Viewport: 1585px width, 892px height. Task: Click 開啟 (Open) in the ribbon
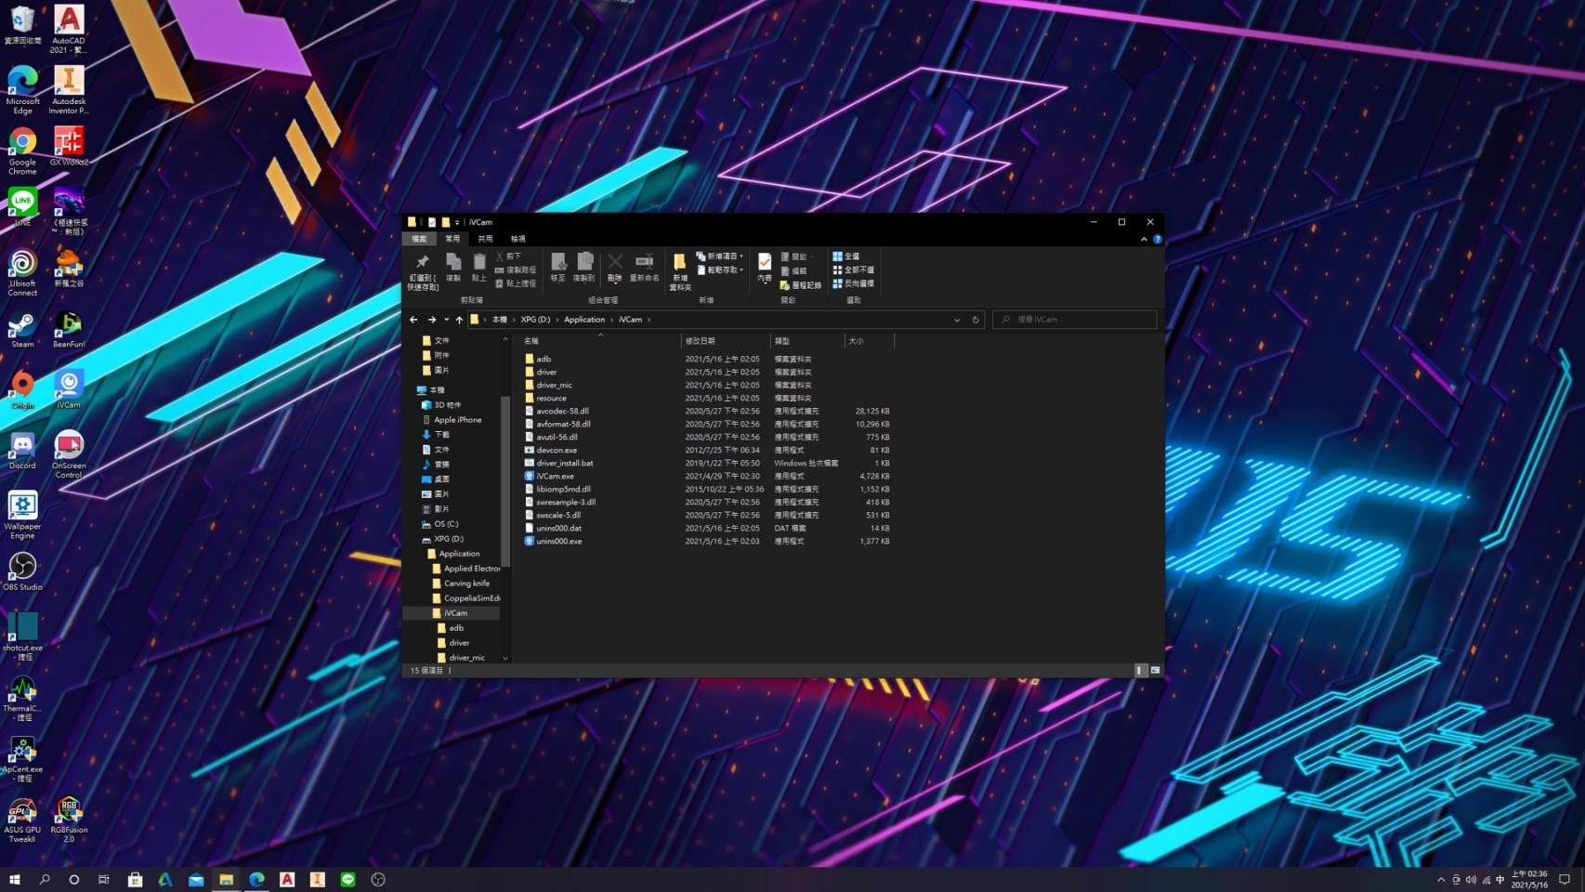click(x=796, y=257)
